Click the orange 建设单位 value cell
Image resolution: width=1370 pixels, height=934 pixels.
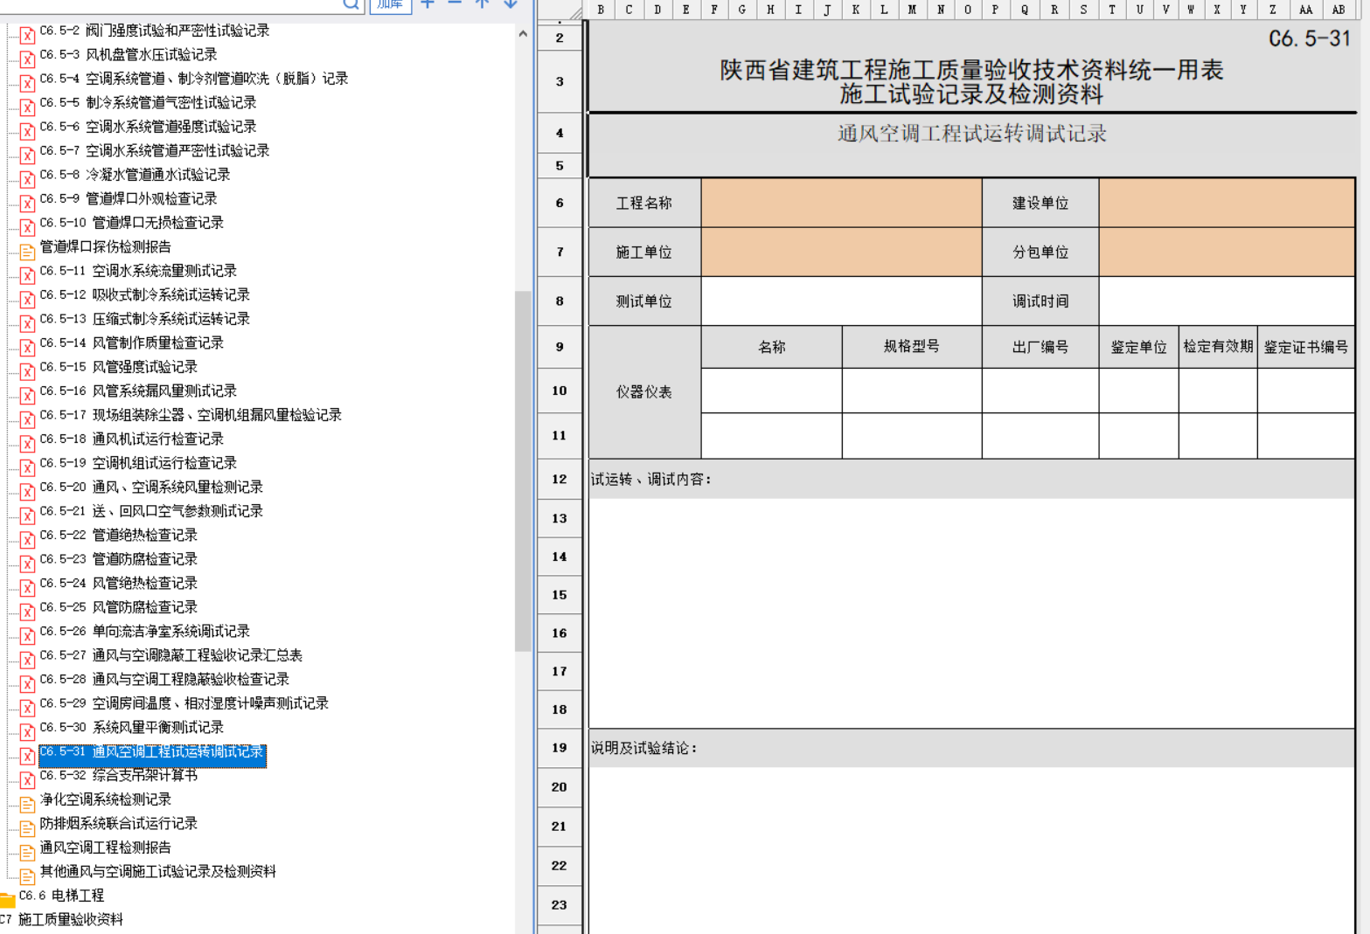[x=1227, y=203]
